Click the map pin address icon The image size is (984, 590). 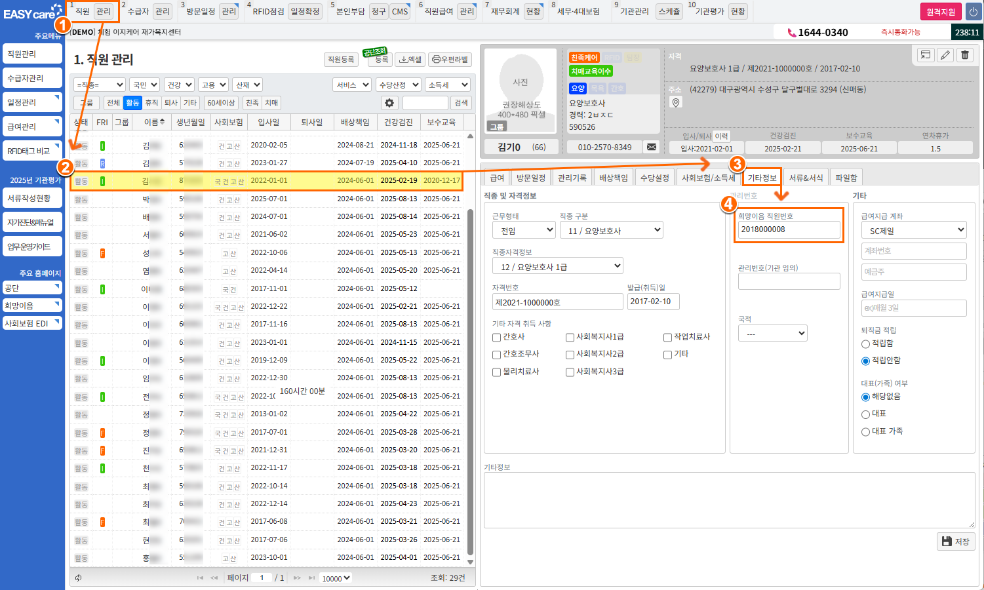point(676,102)
